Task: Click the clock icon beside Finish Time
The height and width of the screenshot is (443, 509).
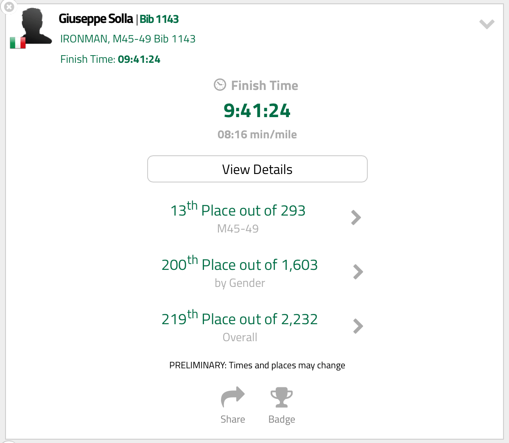Action: 220,85
